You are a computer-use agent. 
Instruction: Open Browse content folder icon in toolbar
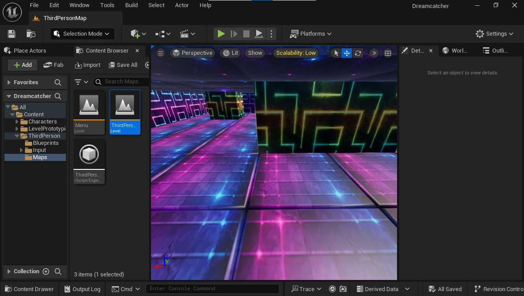click(x=31, y=34)
